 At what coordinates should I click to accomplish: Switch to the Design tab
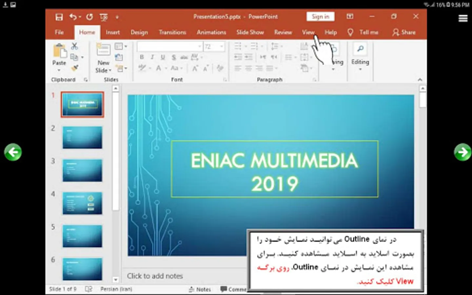click(x=139, y=32)
